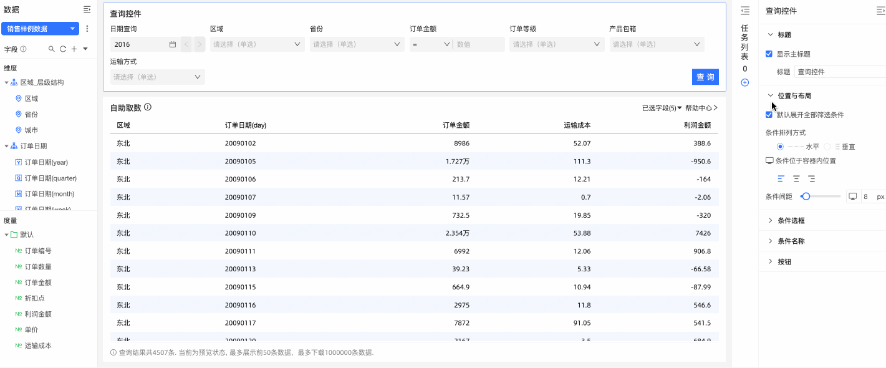Click the 查询 button
The width and height of the screenshot is (886, 368).
pos(705,77)
